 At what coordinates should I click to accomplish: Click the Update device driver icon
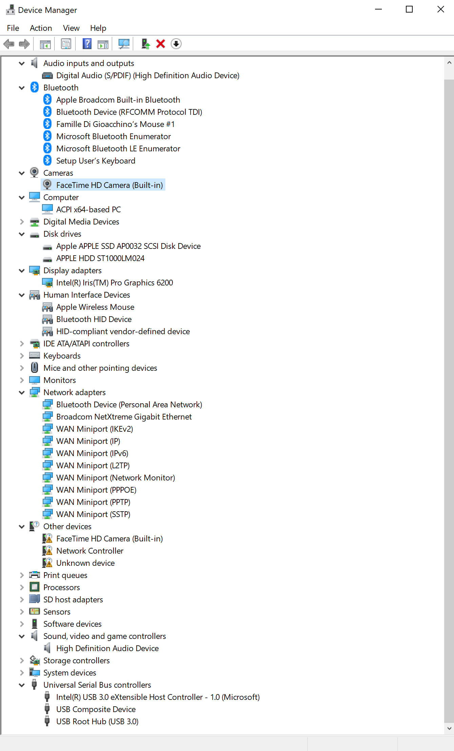pyautogui.click(x=146, y=44)
